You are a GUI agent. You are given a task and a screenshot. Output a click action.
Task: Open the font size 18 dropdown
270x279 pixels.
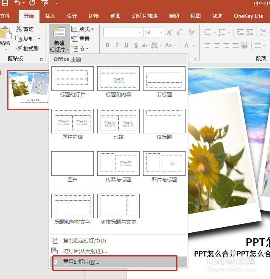(x=161, y=32)
